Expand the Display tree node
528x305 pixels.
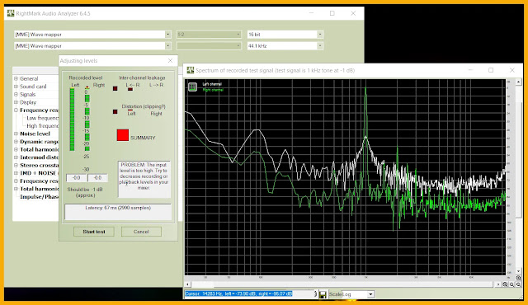coord(16,102)
